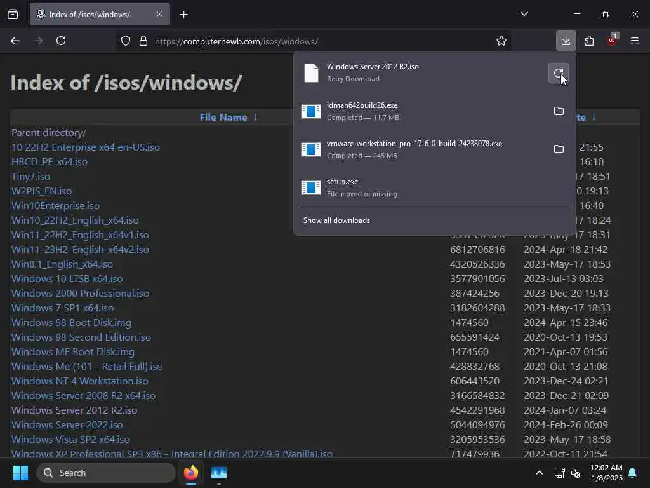Click the muted volume tray icon
Viewport: 650px width, 488px height.
(576, 473)
